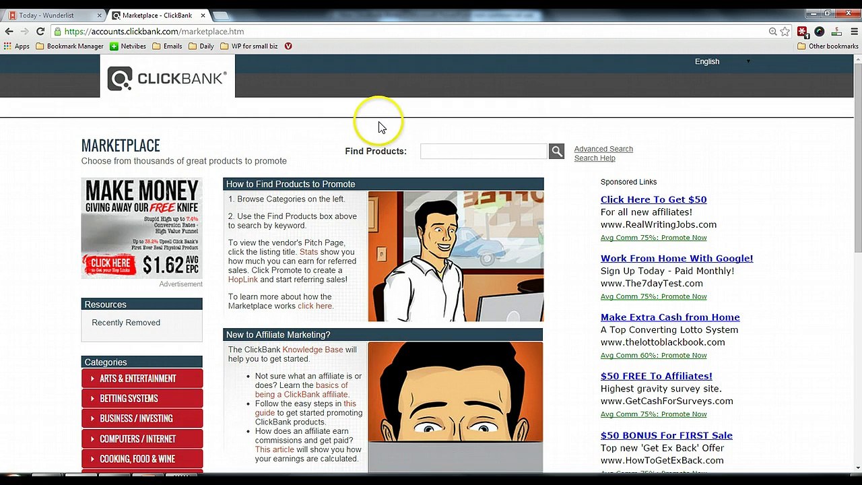Click the browser forward arrow
Image resolution: width=862 pixels, height=485 pixels.
25,32
